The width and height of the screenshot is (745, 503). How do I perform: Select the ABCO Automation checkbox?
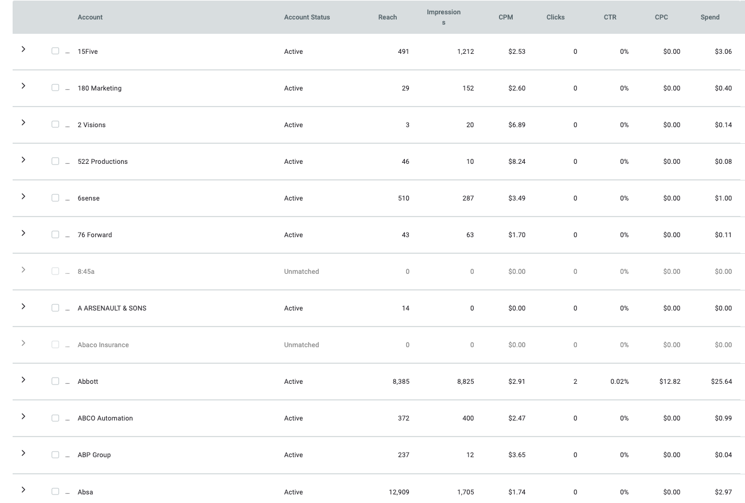click(55, 418)
